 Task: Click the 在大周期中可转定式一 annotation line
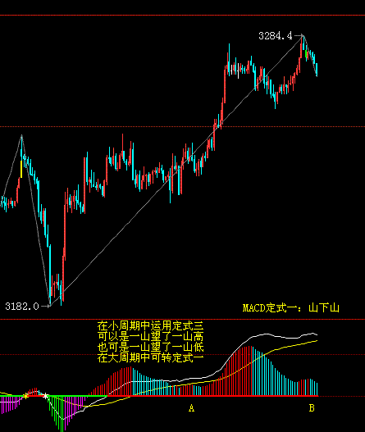(151, 357)
